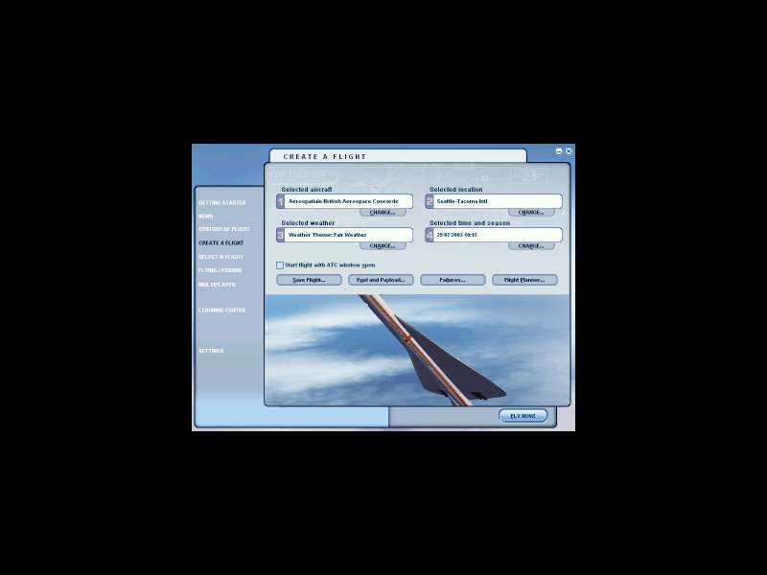Open the Fuel and Payload dialog
This screenshot has height=575, width=767.
(381, 280)
